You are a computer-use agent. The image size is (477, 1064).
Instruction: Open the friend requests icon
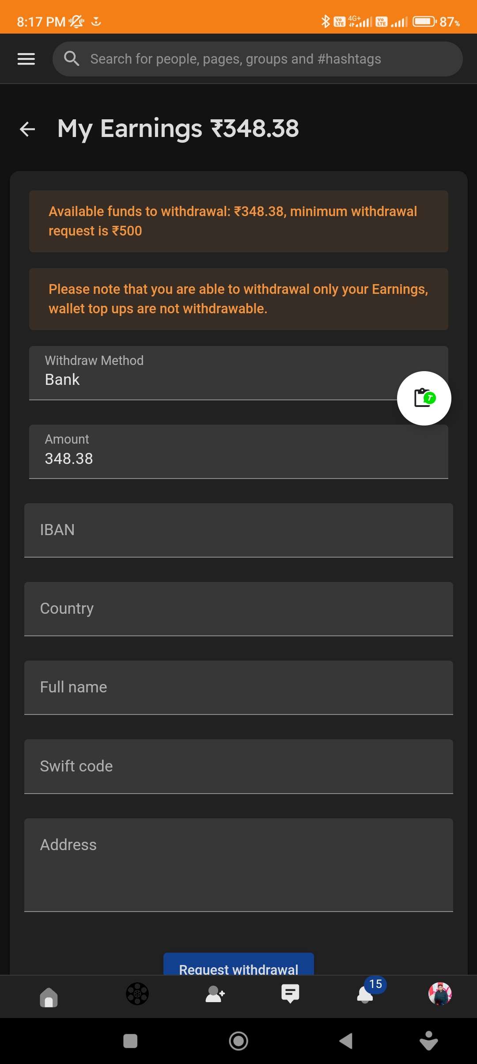(215, 994)
